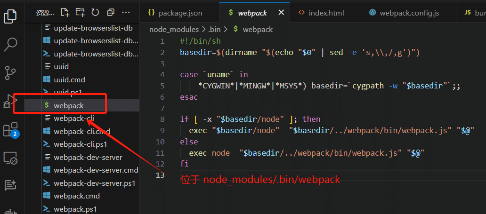Open webpack-cli.cmd in explorer
The width and height of the screenshot is (486, 214).
coord(82,131)
